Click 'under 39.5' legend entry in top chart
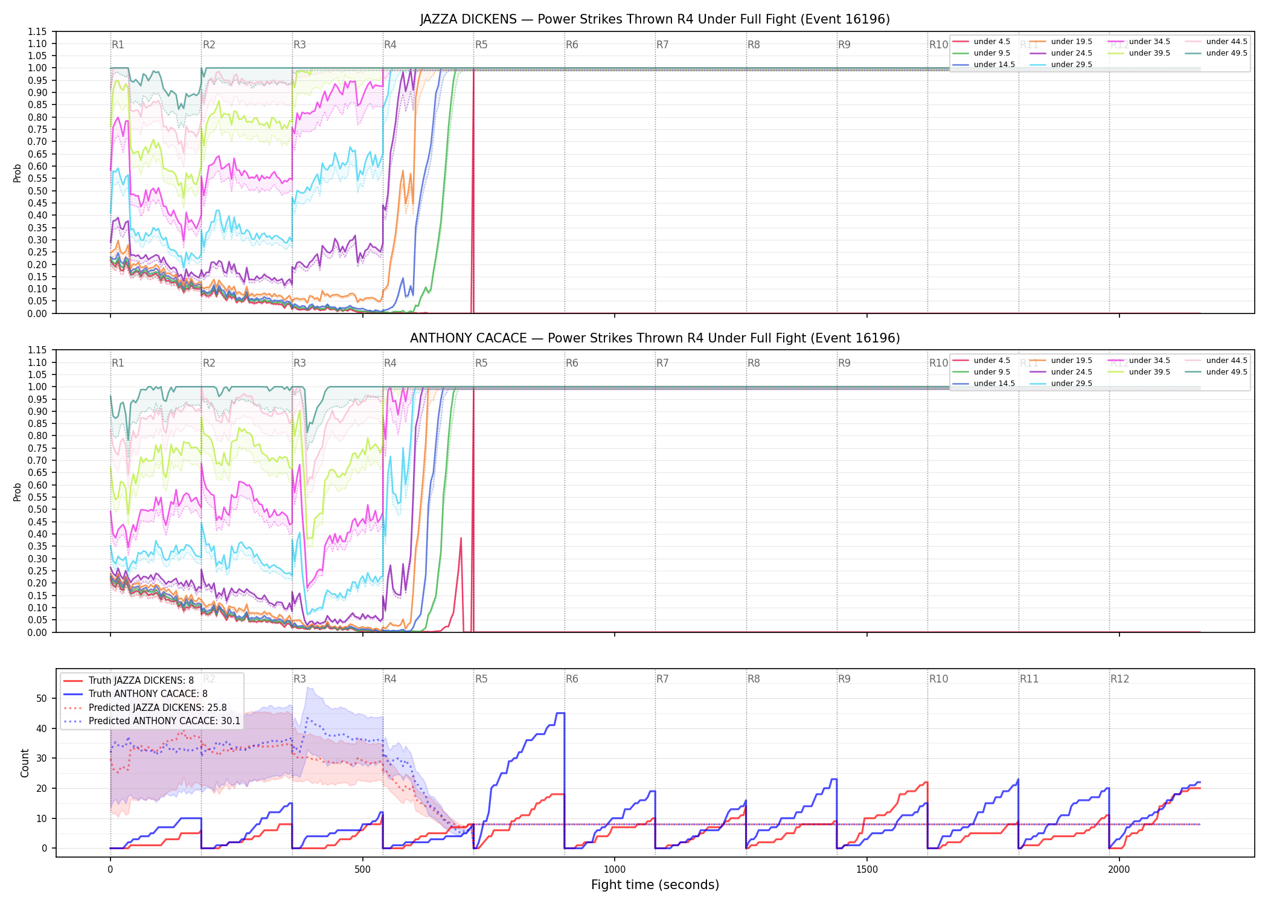The width and height of the screenshot is (1268, 906). point(1138,53)
